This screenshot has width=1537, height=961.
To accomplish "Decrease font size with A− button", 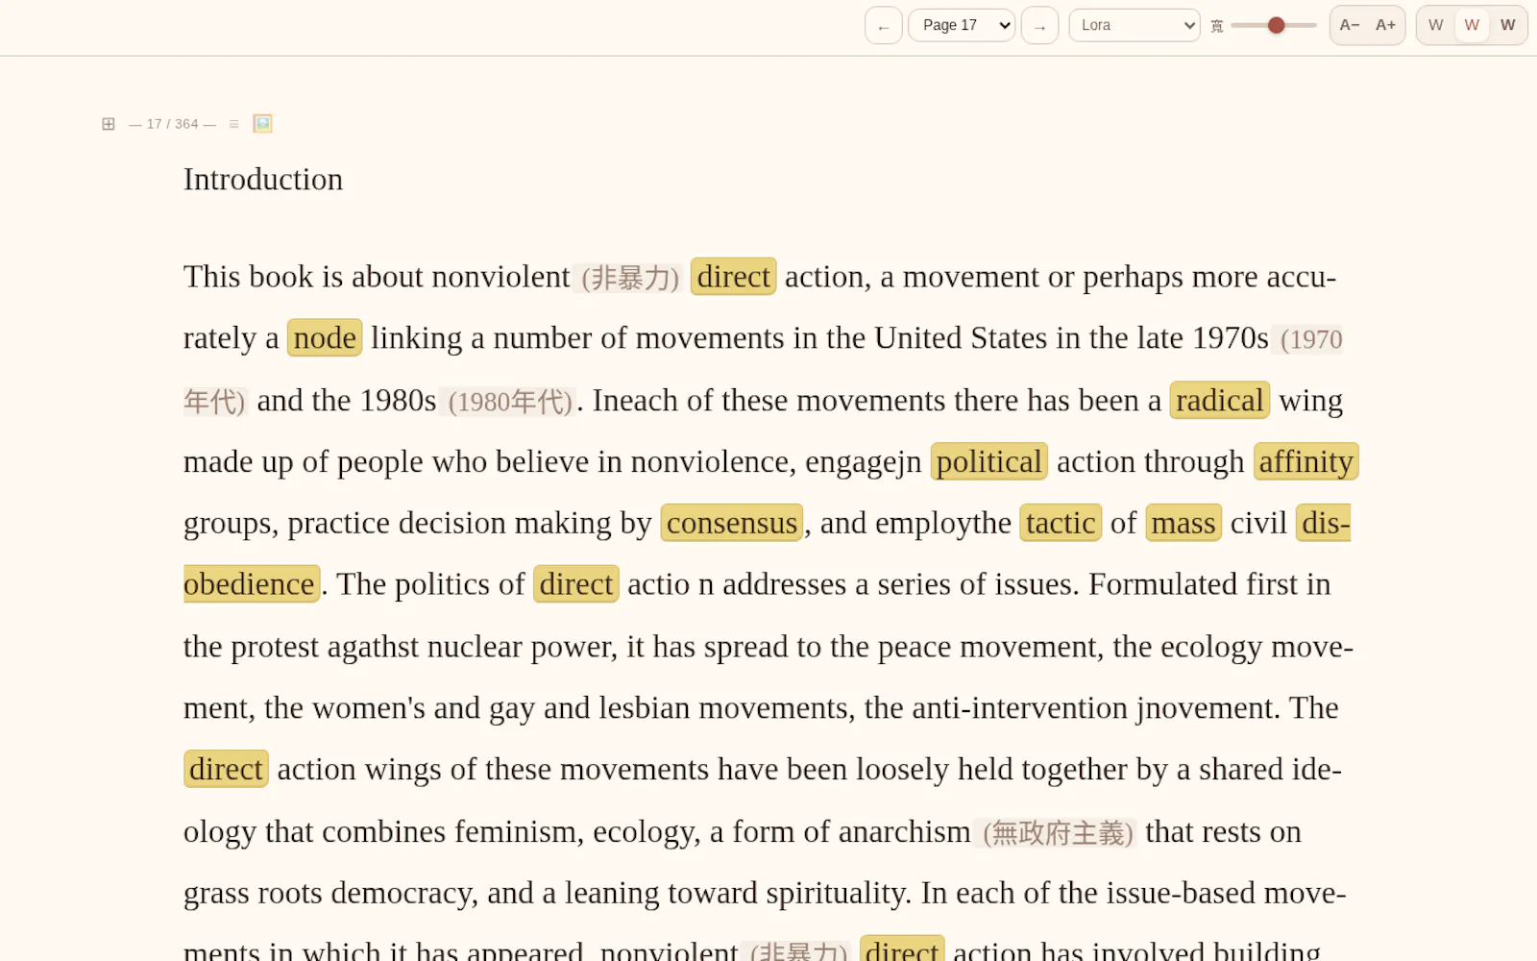I will pyautogui.click(x=1349, y=26).
